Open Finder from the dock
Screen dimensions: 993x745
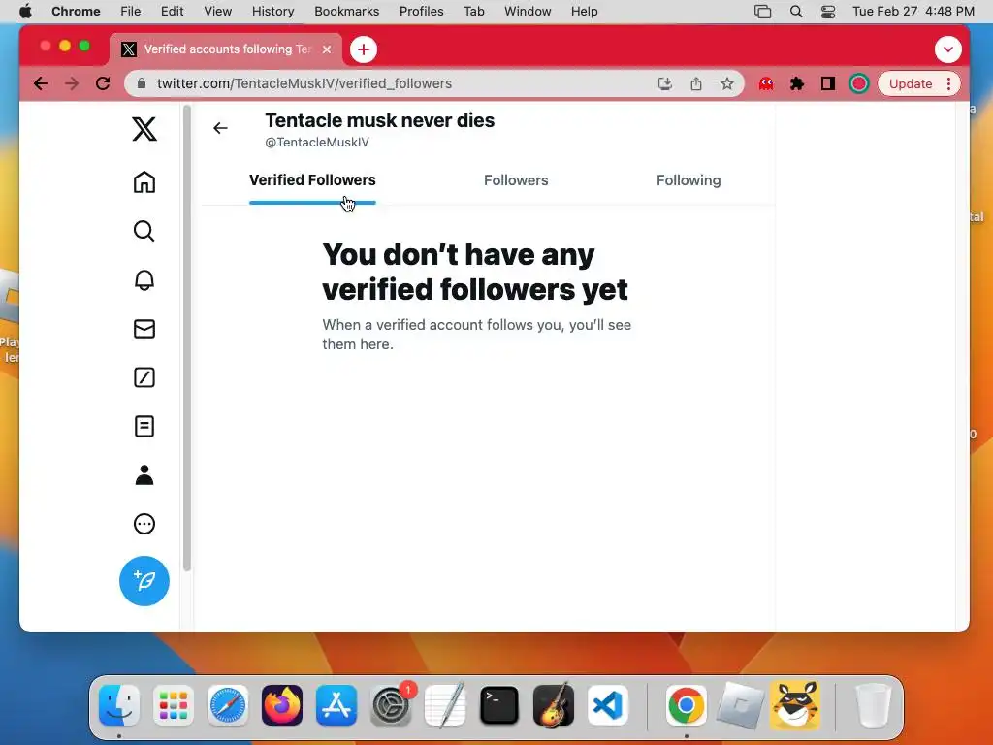pos(119,705)
